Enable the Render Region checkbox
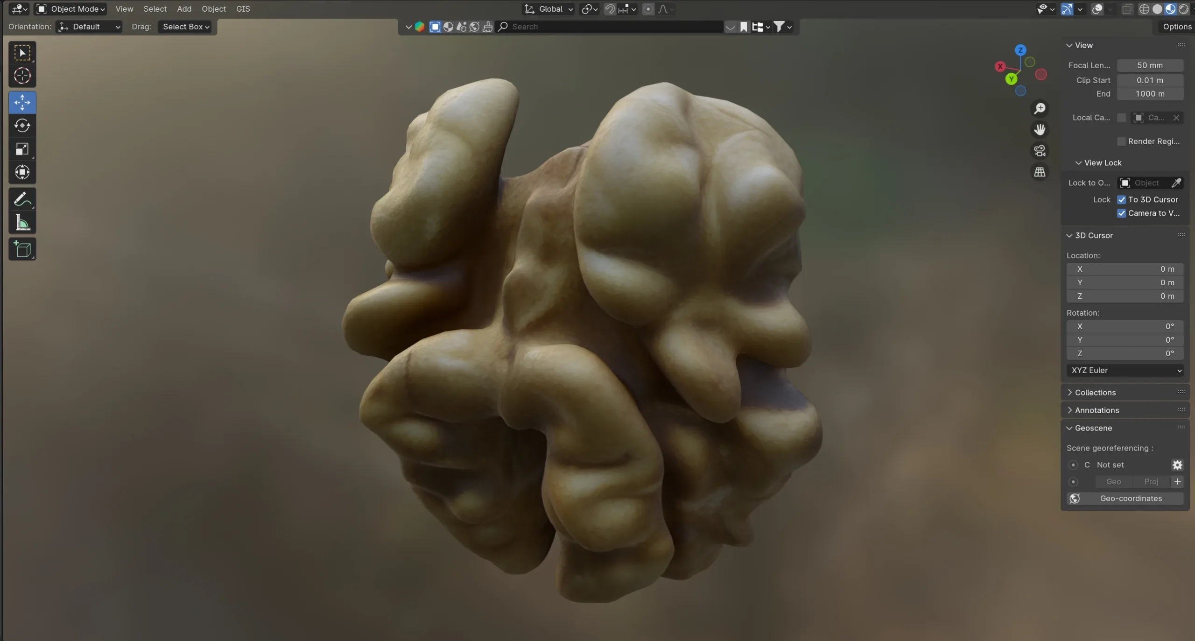Image resolution: width=1195 pixels, height=641 pixels. point(1121,141)
